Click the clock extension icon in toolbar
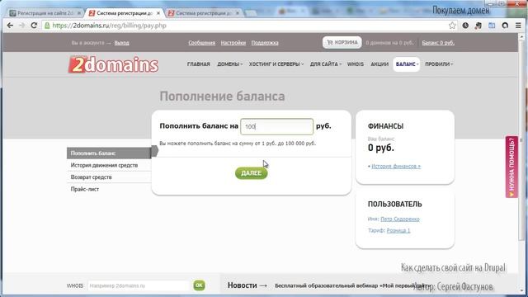Screen dimensions: 528x297 pyautogui.click(x=465, y=26)
